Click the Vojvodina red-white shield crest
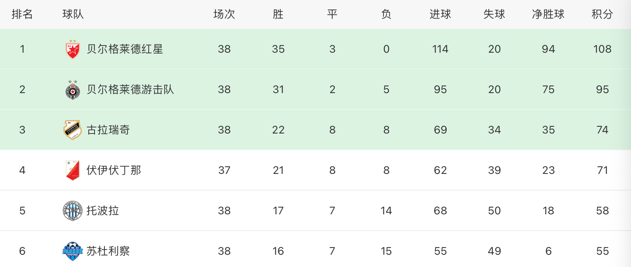This screenshot has width=631, height=267. click(x=73, y=170)
